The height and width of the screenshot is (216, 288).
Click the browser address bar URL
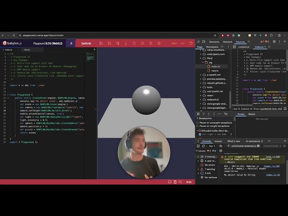(x=43, y=35)
